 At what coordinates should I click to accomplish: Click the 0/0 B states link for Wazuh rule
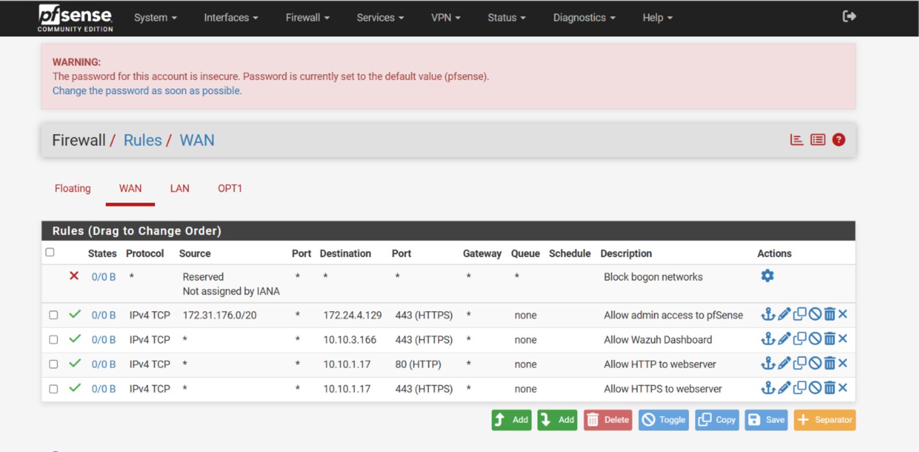coord(103,340)
